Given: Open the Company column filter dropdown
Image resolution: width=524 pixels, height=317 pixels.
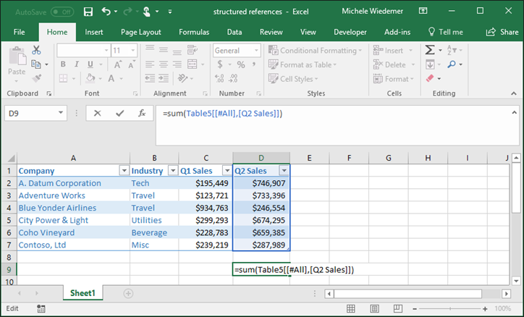Looking at the screenshot, I should 124,171.
